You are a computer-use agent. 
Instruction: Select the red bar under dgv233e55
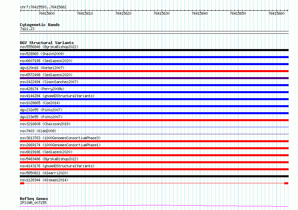[x=154, y=120]
